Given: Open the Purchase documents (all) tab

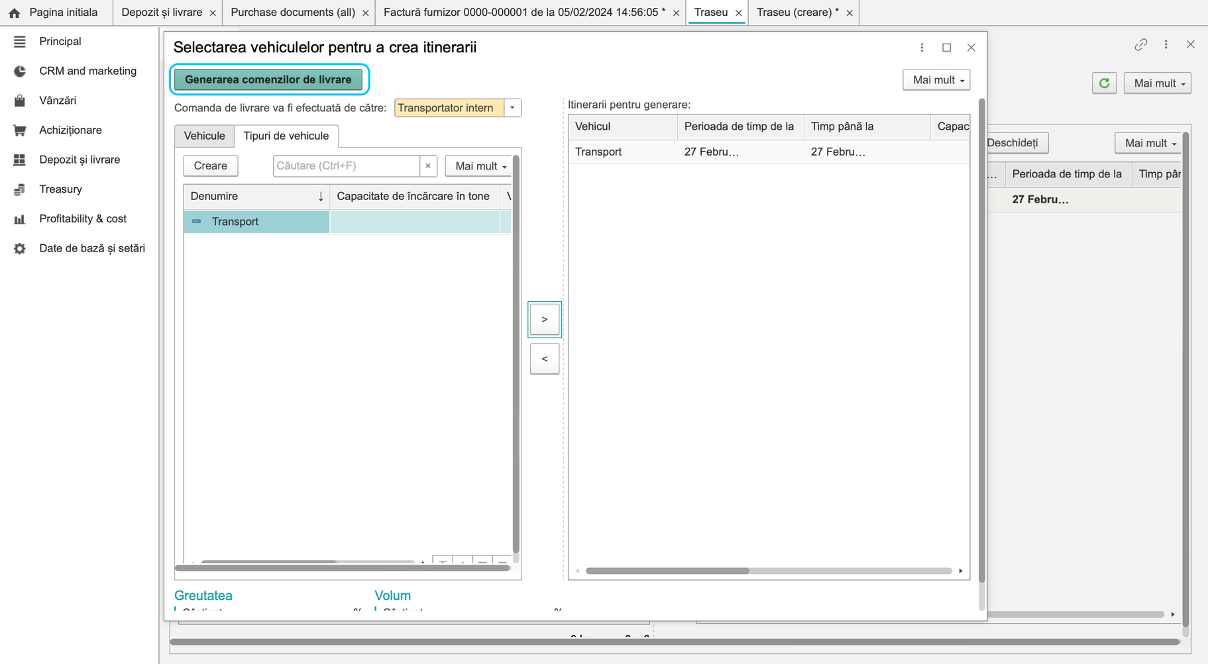Looking at the screenshot, I should click(293, 13).
